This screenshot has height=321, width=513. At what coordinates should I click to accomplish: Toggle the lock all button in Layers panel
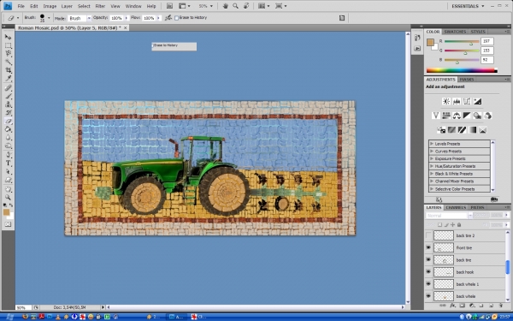pyautogui.click(x=459, y=224)
